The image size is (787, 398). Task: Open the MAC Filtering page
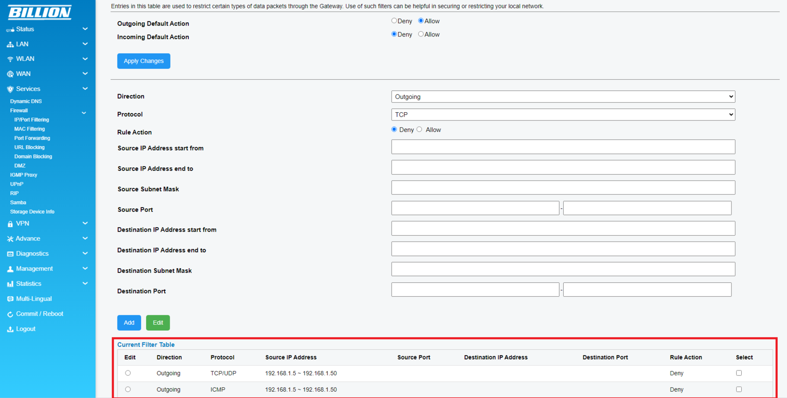coord(30,129)
